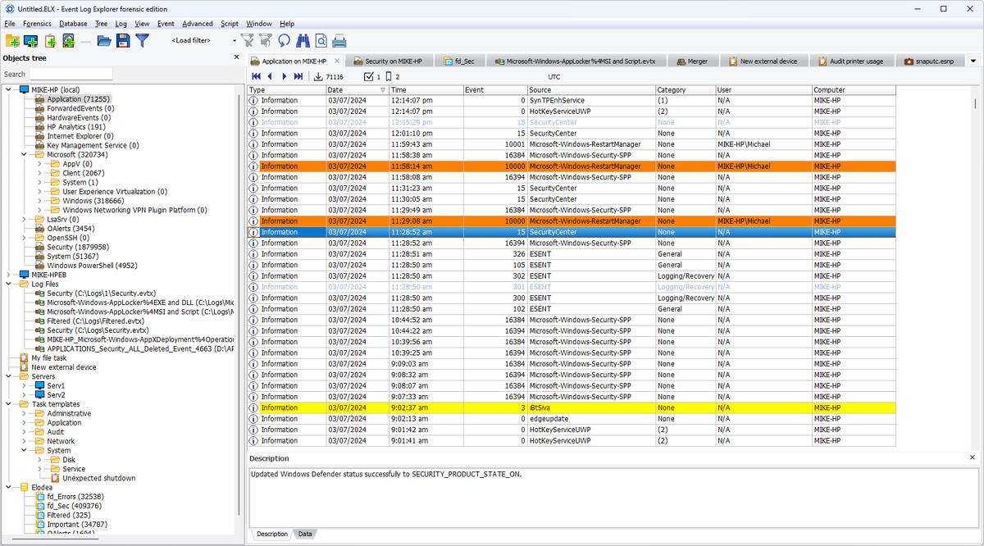Close the Objects tree panel
Viewport: 984px width, 546px height.
point(236,57)
